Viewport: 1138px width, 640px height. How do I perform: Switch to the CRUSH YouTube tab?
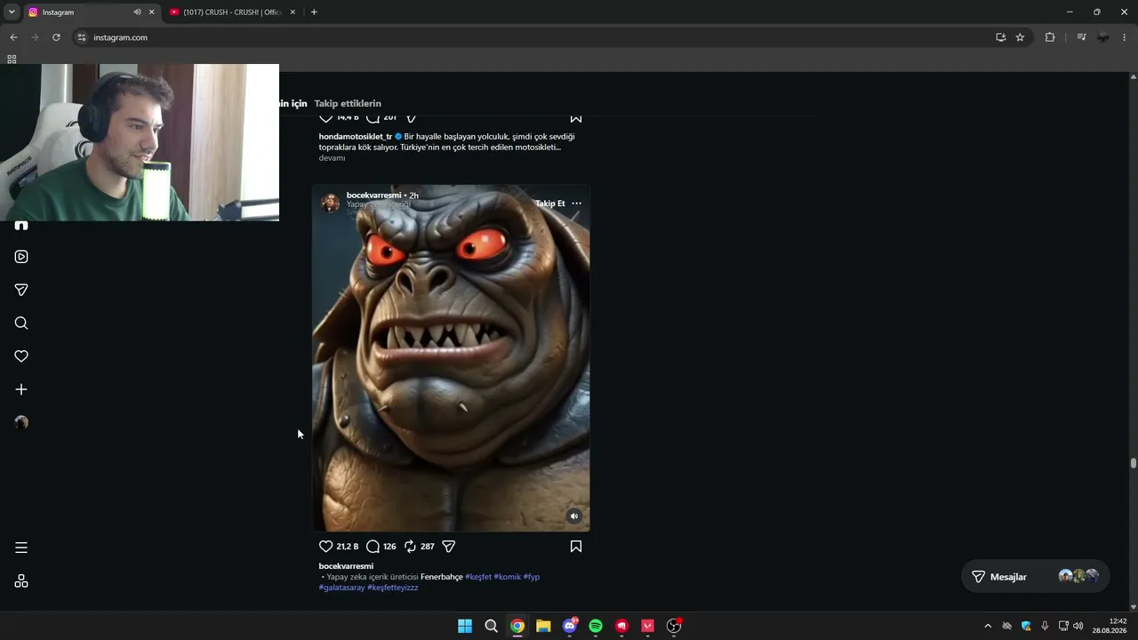[x=233, y=12]
